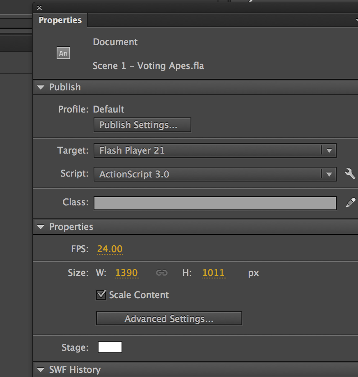Screen dimensions: 358x377
Task: Open the Properties panel flyout menu chevron
Action: 355,20
